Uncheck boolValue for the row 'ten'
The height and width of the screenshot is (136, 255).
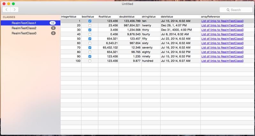(x=90, y=21)
